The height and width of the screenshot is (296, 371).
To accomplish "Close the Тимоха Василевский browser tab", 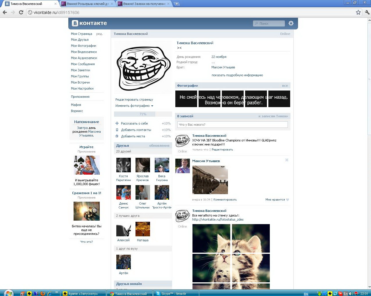I will click(56, 4).
